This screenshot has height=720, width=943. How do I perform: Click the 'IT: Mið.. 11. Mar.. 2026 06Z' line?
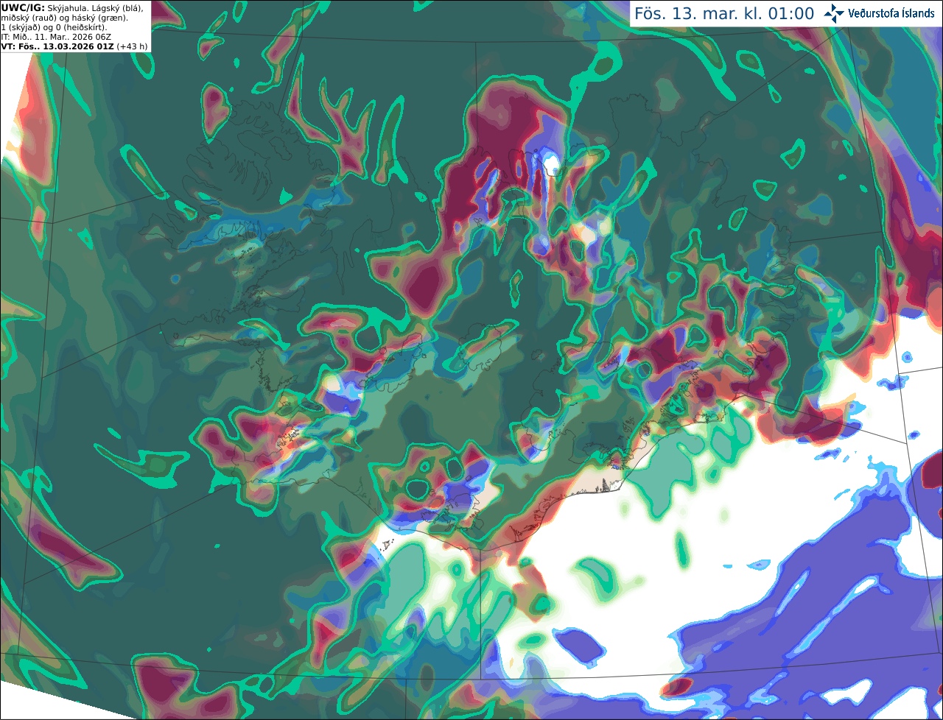(57, 36)
